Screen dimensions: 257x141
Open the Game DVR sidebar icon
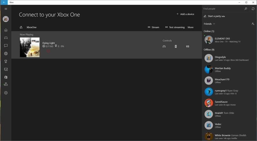(6, 69)
